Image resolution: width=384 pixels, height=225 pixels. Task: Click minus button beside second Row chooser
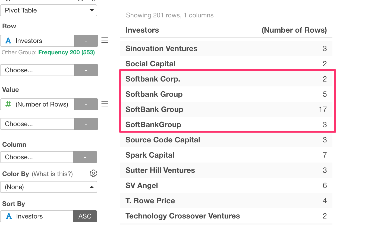86,70
